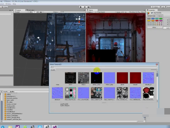This screenshot has width=170, height=128.
Task: Click the cloud services icon
Action: click(163, 7)
